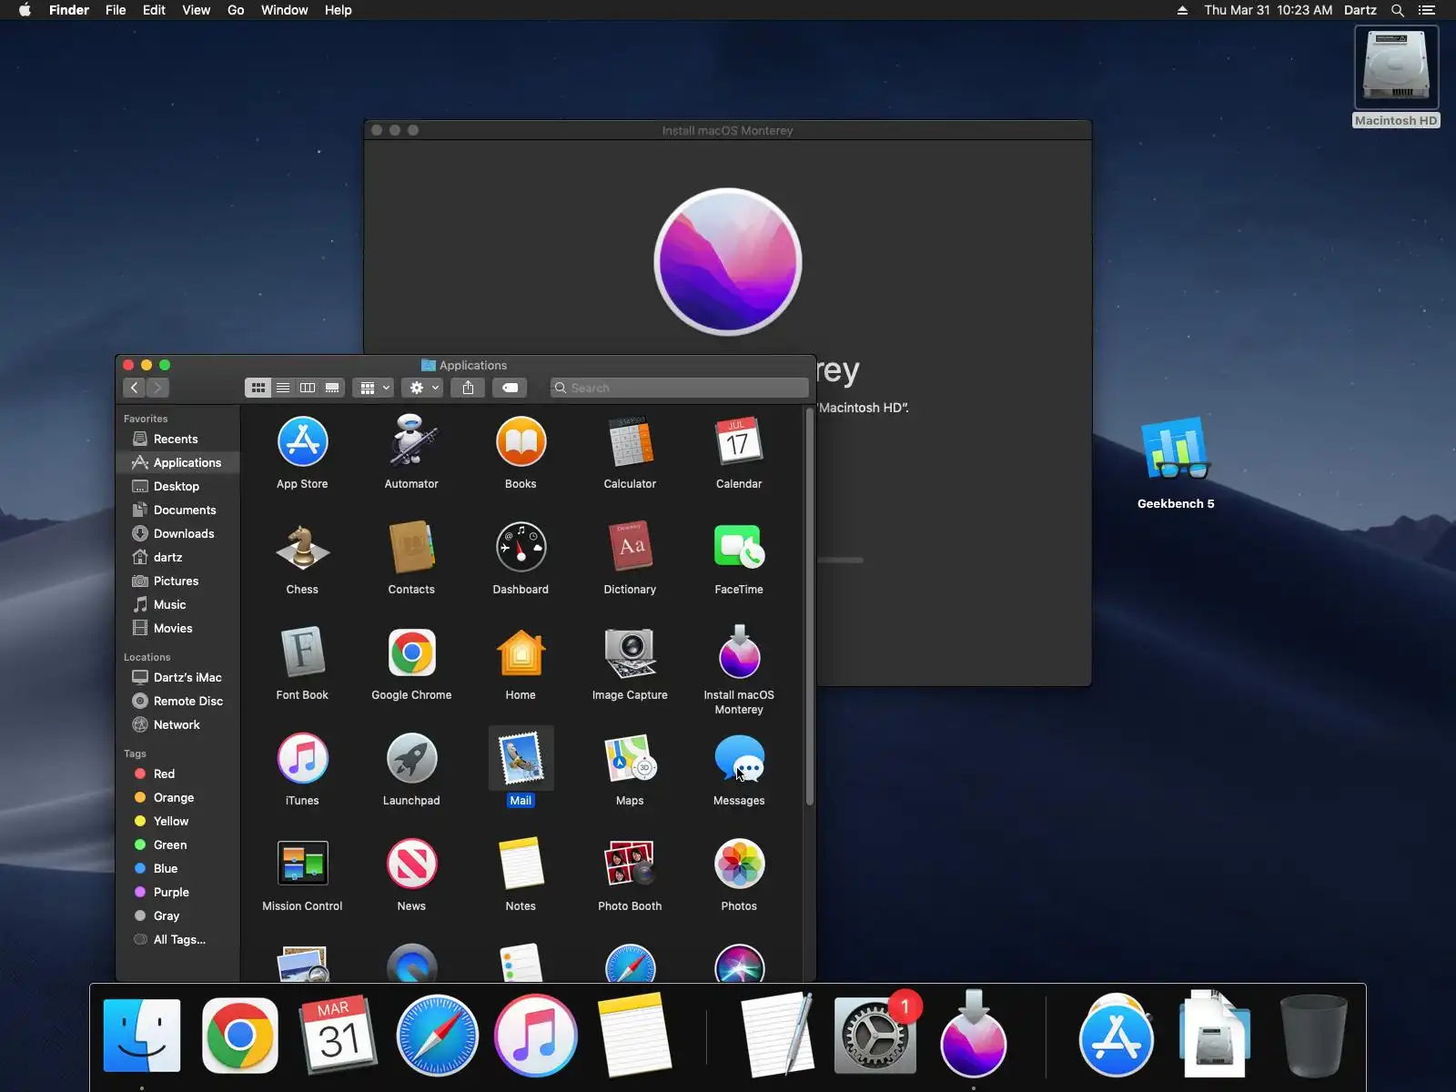This screenshot has width=1456, height=1092.
Task: Switch Finder to column view
Action: tap(308, 388)
